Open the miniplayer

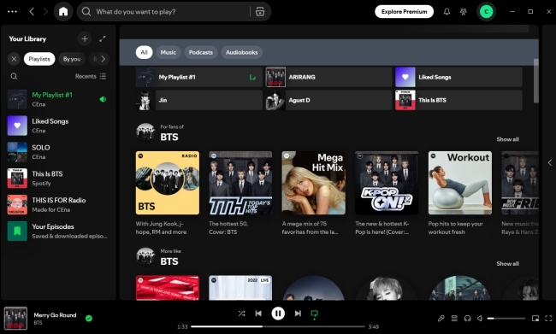coord(535,319)
